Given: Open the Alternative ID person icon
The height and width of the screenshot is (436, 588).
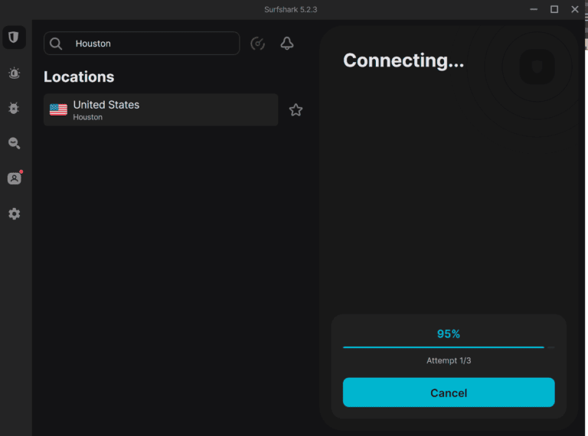Looking at the screenshot, I should click(14, 178).
